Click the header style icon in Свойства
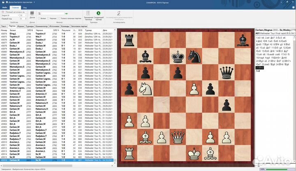This screenshot has width=296, height=171. 3,12
